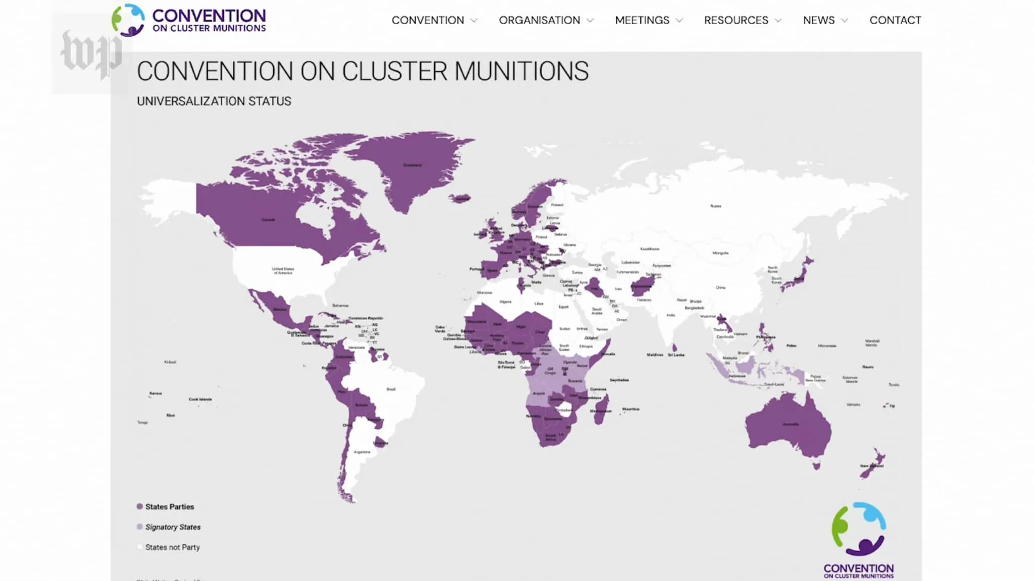Expand the chevron next to CONVENTION
The image size is (1034, 581).
474,21
